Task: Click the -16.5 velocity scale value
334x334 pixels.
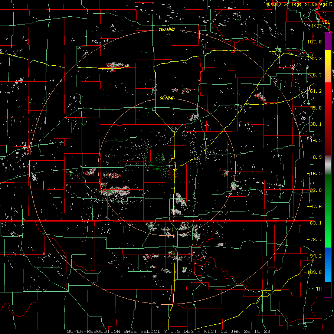Action: coord(314,174)
